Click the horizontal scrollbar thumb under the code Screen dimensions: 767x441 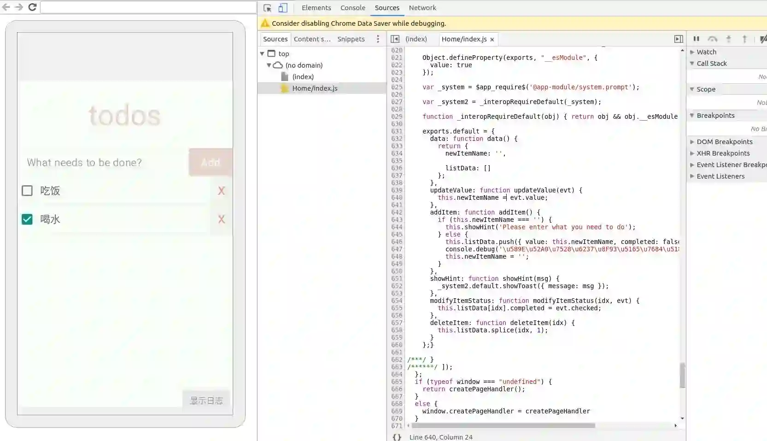point(503,425)
